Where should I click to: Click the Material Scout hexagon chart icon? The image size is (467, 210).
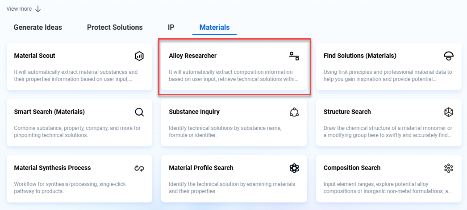point(139,56)
